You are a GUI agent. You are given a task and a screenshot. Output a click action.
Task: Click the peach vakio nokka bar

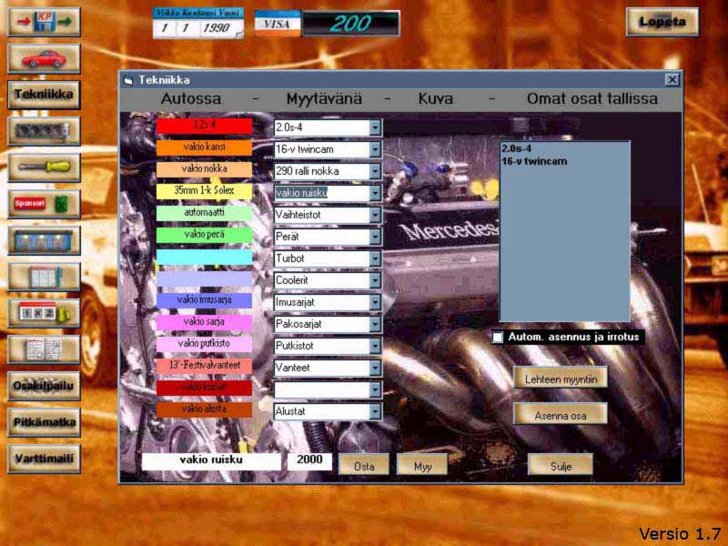[204, 169]
